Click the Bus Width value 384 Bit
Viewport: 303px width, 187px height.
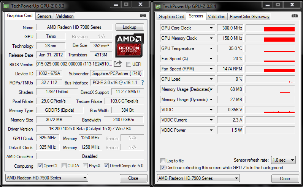127,110
